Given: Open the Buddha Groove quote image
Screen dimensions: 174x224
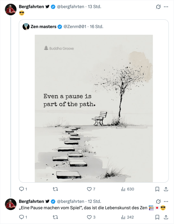Looking at the screenshot, I should click(x=94, y=108).
